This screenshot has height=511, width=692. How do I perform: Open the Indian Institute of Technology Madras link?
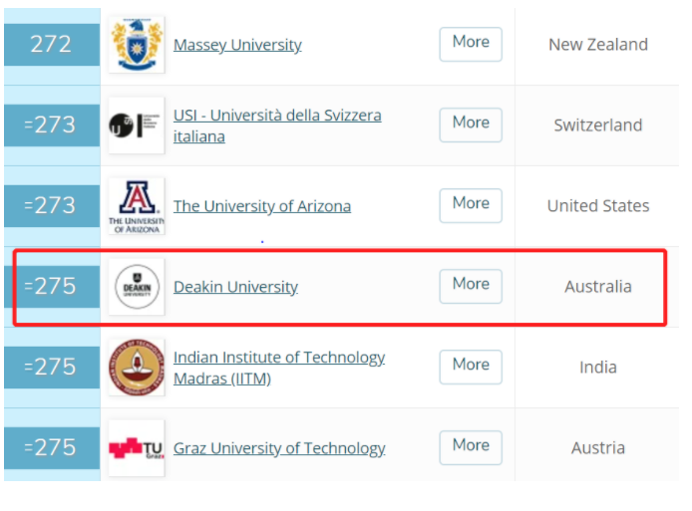[279, 368]
